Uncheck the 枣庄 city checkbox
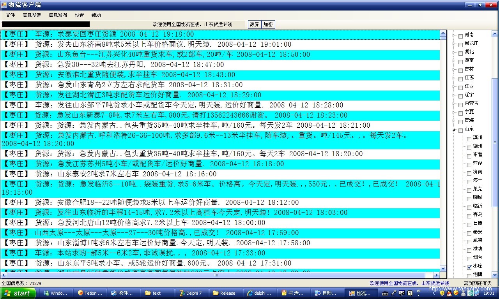 pyautogui.click(x=469, y=267)
